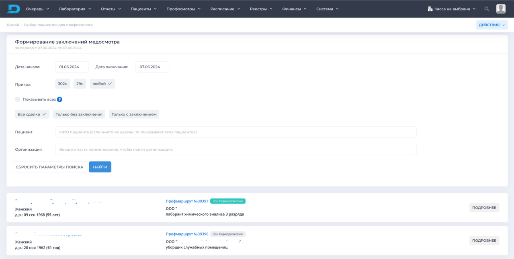The height and width of the screenshot is (259, 514).
Task: Open the Профосмотры menu
Action: [183, 9]
